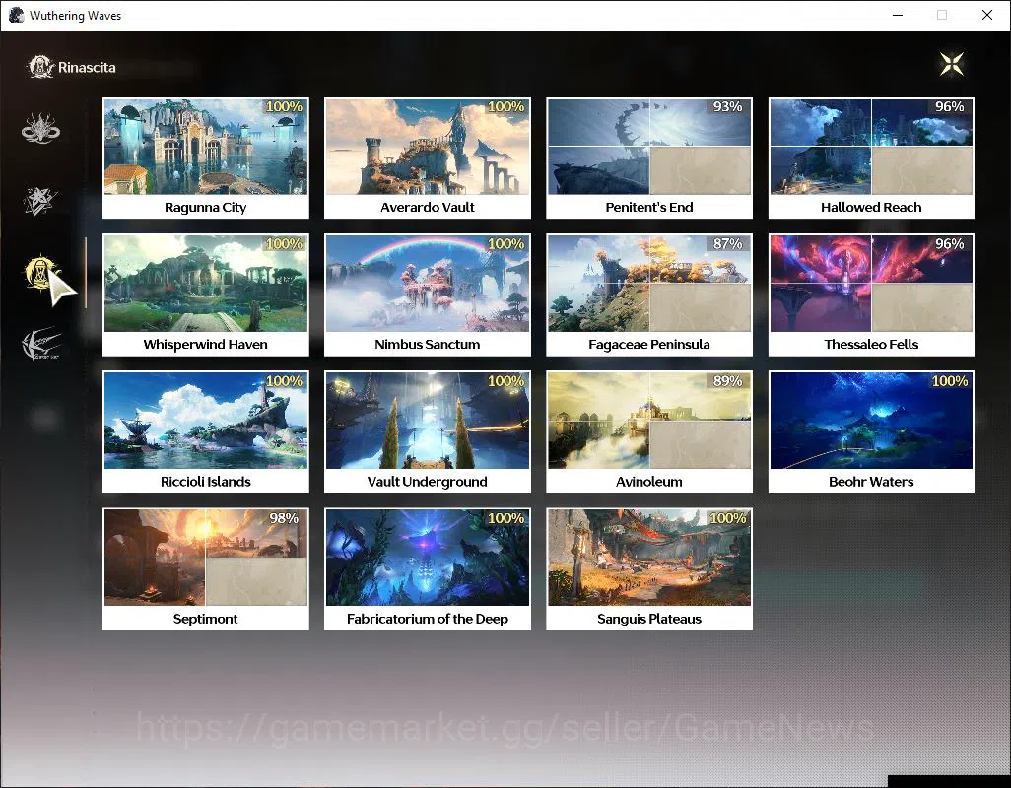Open the Nimbus Sanctum thumbnail

(428, 284)
